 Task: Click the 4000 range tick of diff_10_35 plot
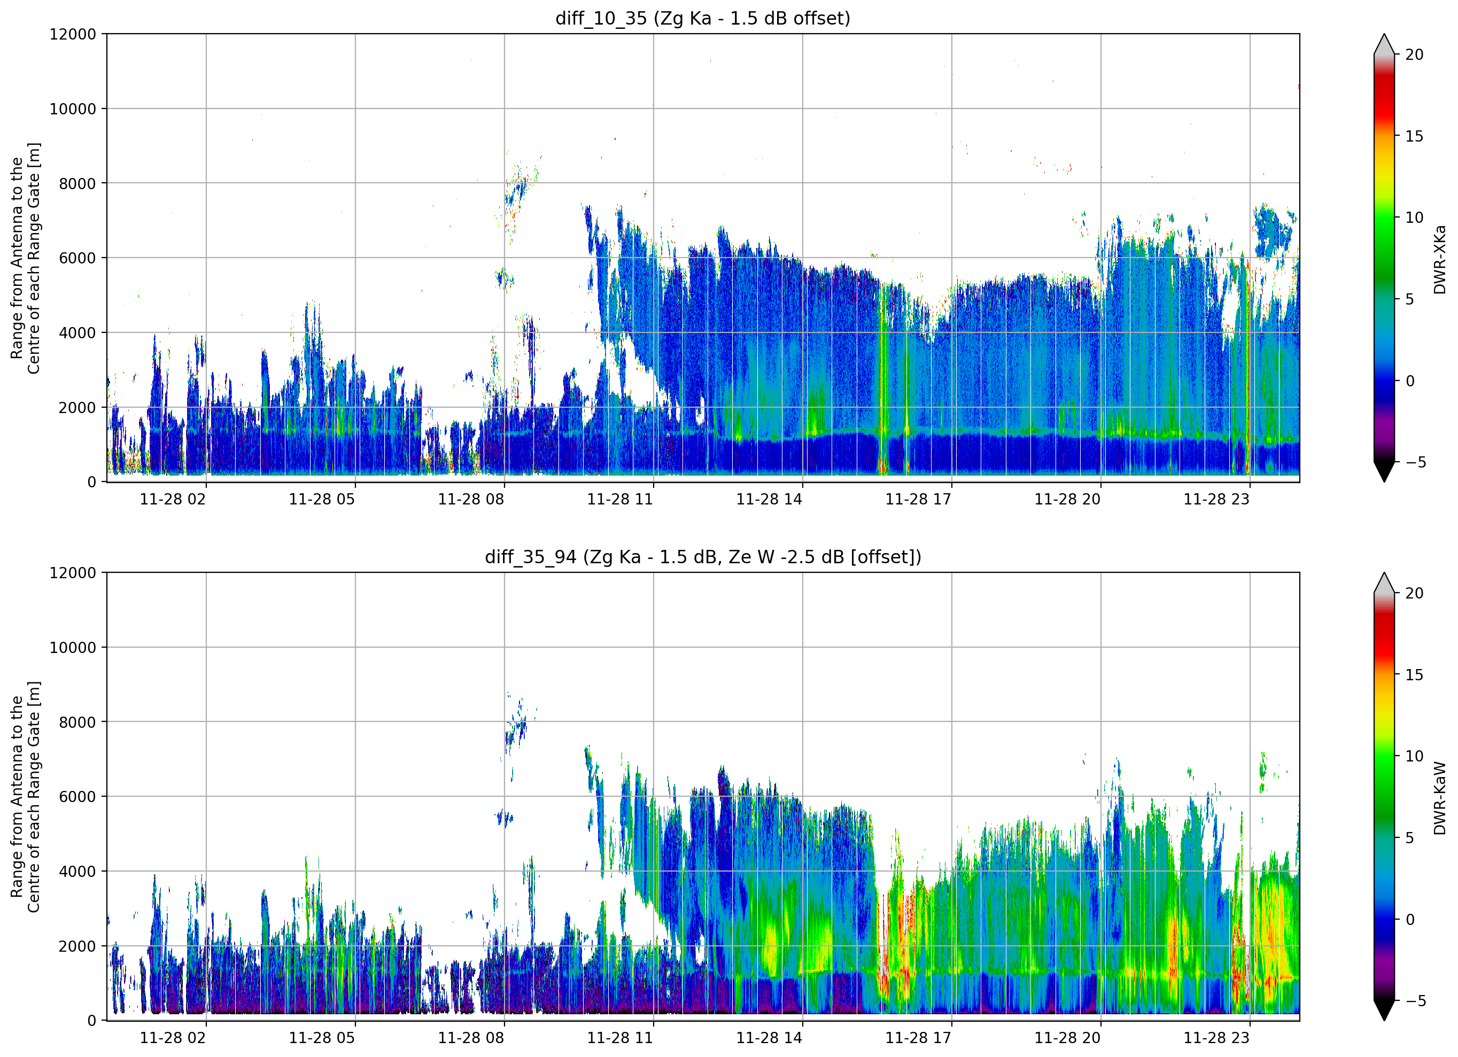coord(78,332)
